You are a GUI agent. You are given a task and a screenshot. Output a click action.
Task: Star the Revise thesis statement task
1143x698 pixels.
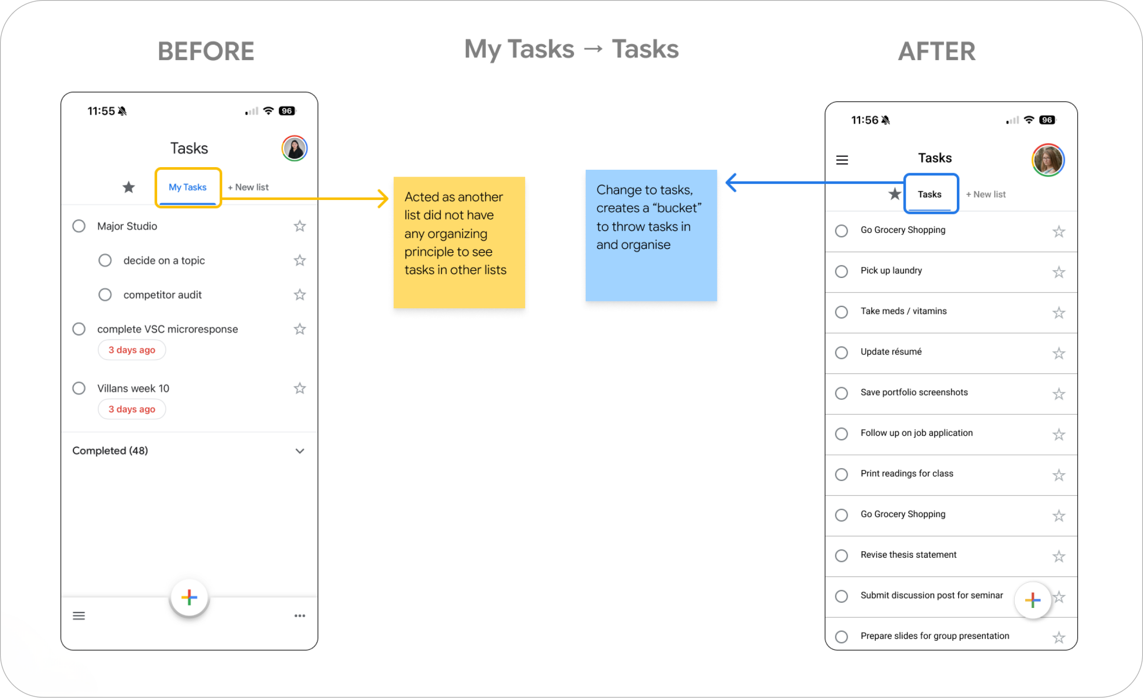pyautogui.click(x=1059, y=556)
